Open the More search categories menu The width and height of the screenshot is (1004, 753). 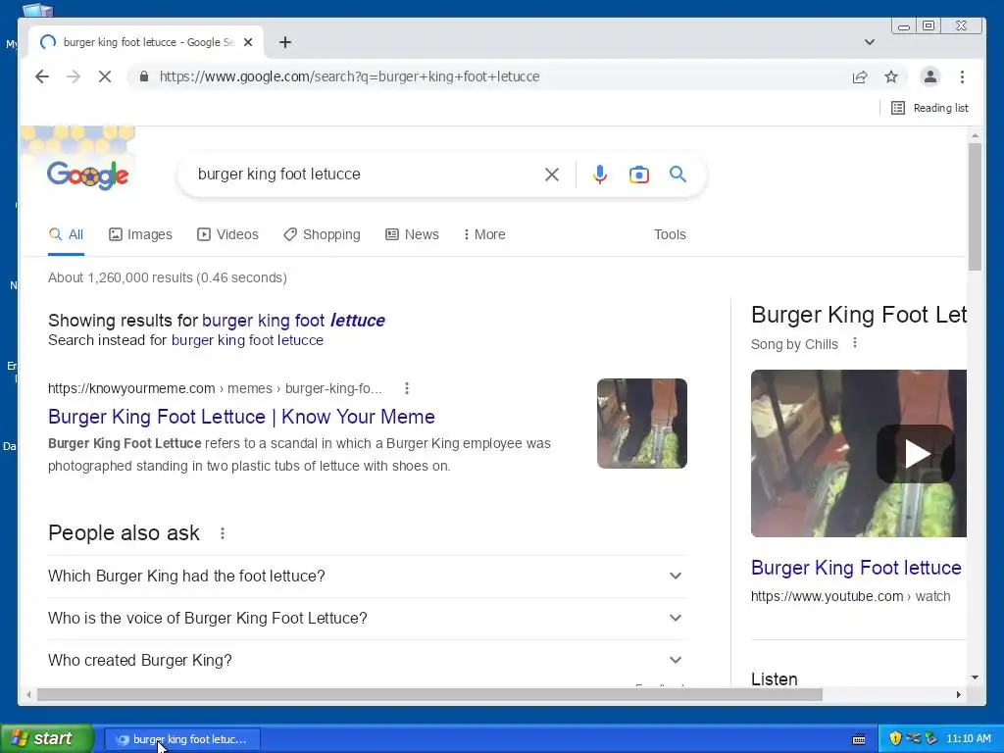click(x=484, y=234)
